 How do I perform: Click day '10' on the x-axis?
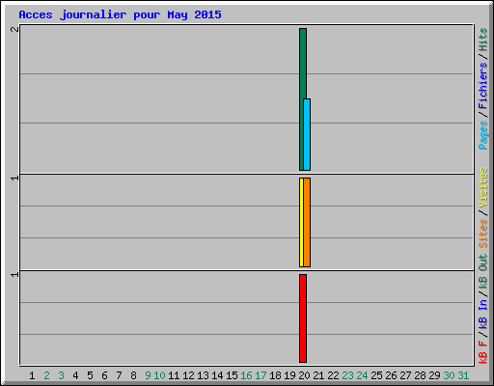click(159, 375)
